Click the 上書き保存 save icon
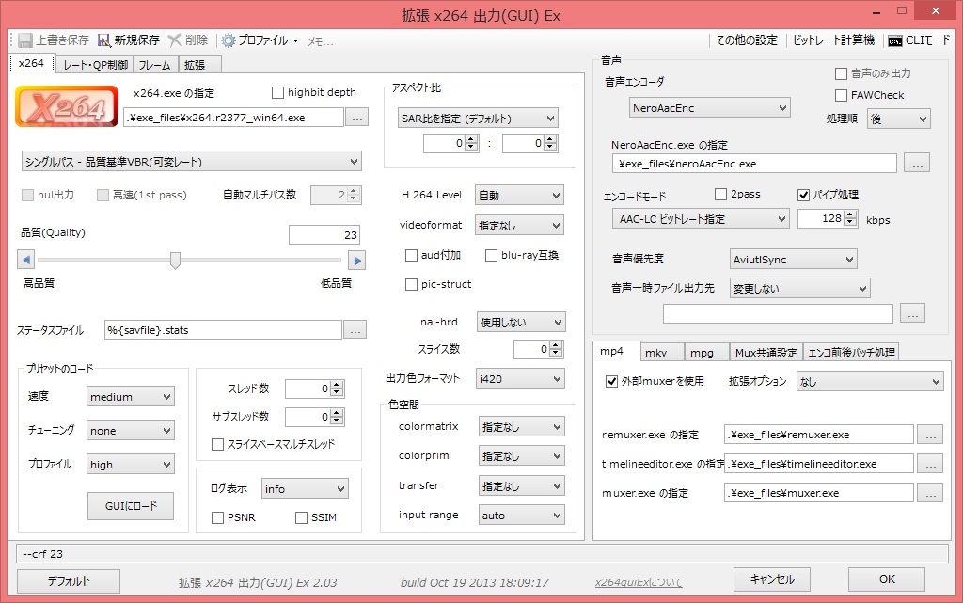The image size is (963, 603). [x=25, y=40]
